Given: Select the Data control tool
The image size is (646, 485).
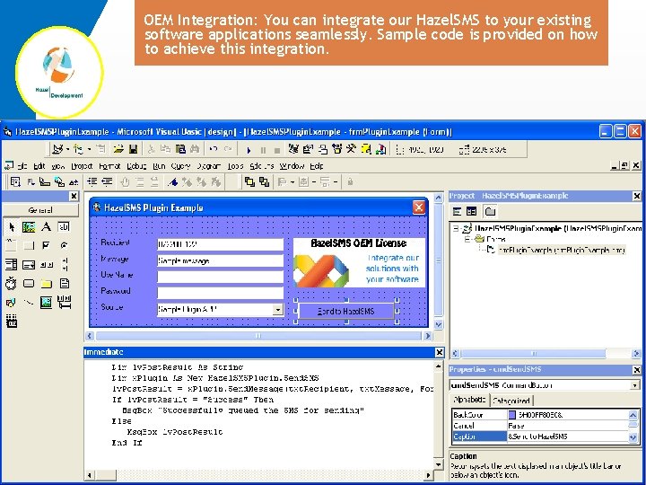Looking at the screenshot, I should point(64,303).
